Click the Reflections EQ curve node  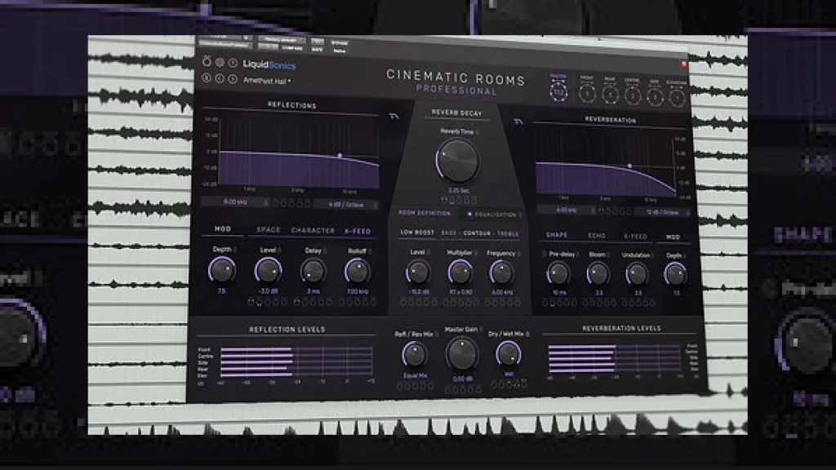pyautogui.click(x=340, y=156)
